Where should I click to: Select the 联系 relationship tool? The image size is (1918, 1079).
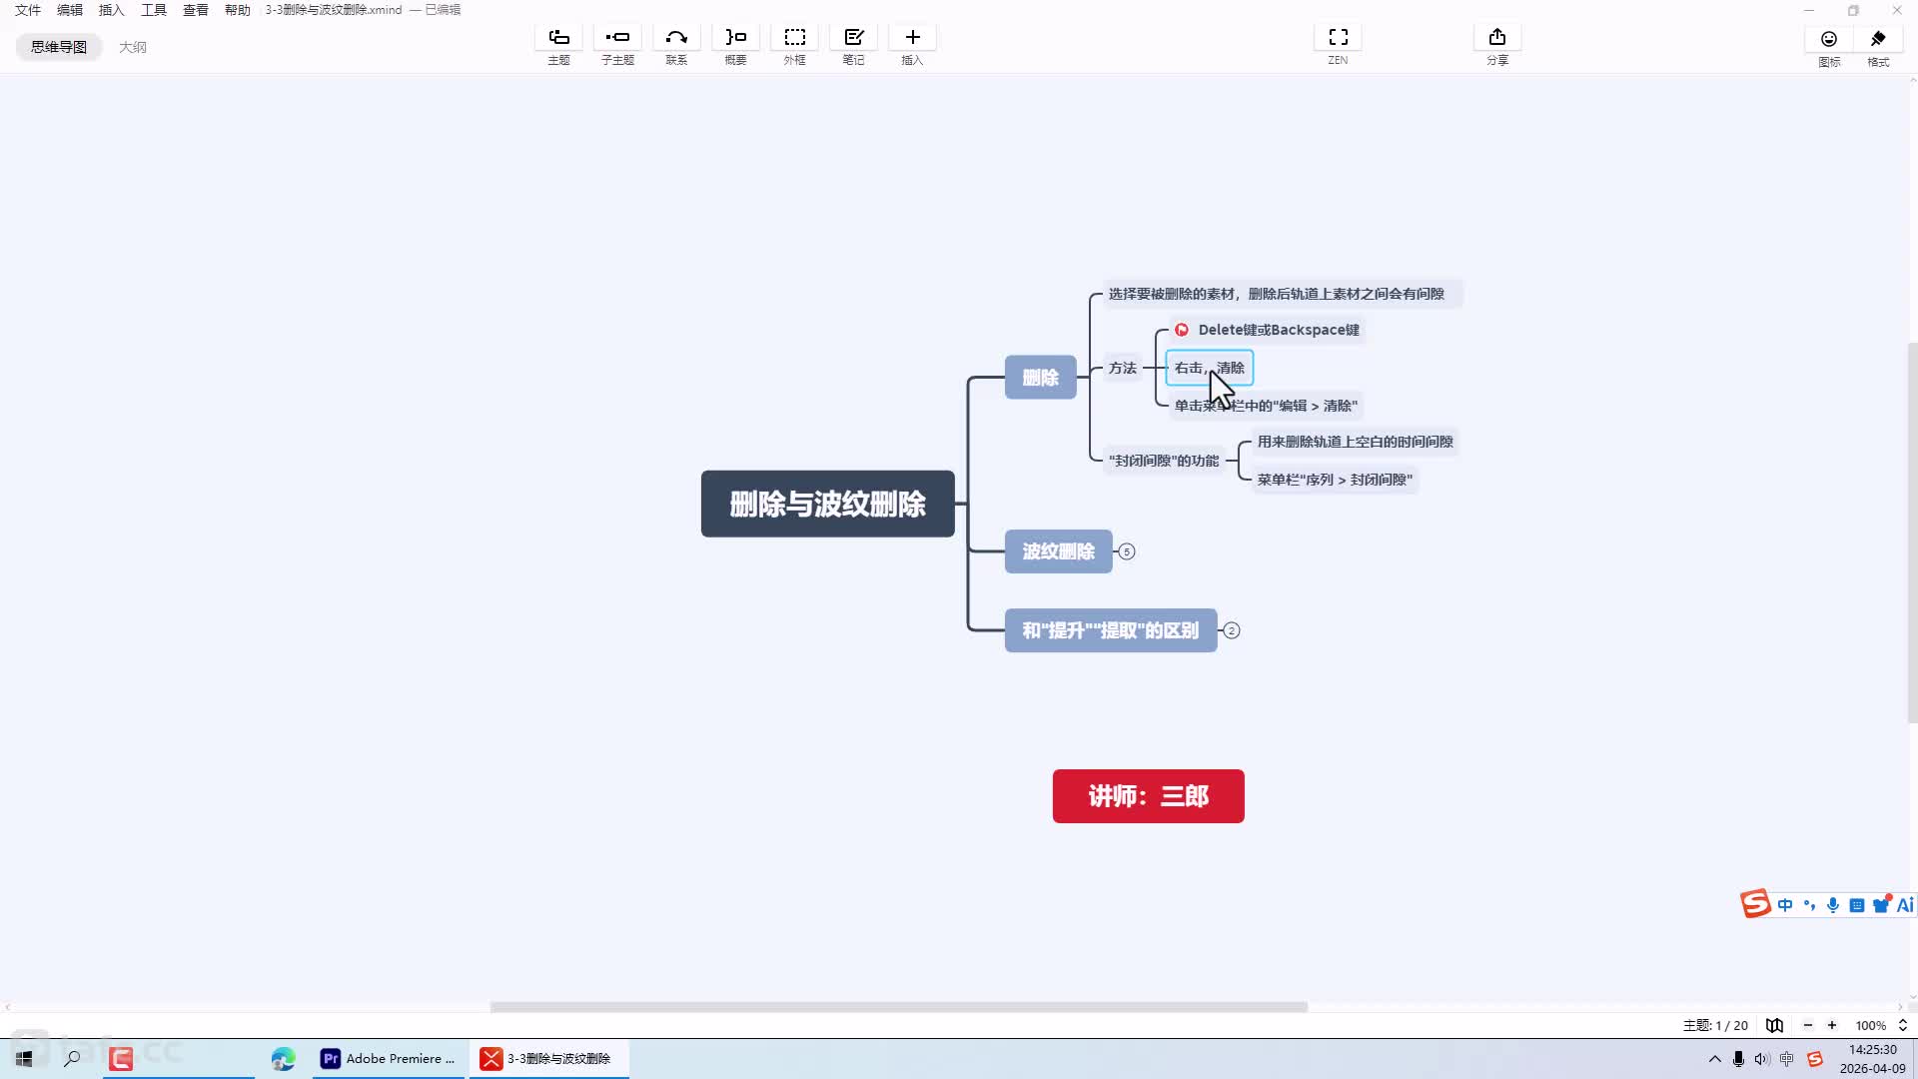tap(676, 38)
